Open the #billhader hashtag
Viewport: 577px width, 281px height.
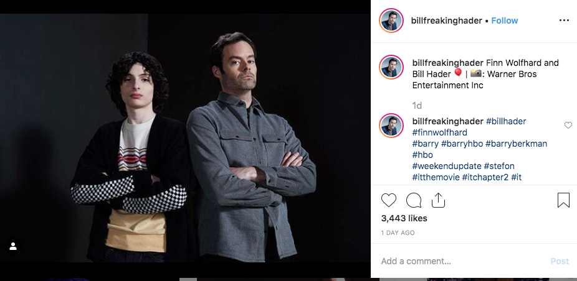pyautogui.click(x=506, y=121)
